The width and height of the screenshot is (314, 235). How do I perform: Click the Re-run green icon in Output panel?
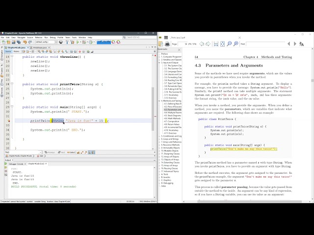pyautogui.click(x=6, y=164)
